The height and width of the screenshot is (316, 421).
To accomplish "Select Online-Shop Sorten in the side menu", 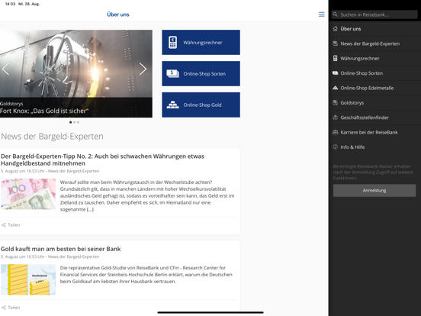I will click(374, 73).
